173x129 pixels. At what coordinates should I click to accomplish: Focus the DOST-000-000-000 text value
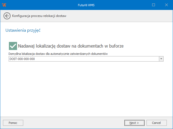click(x=22, y=59)
